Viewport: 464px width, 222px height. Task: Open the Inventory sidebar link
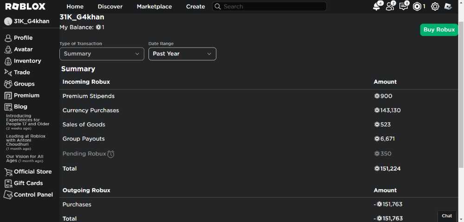27,61
